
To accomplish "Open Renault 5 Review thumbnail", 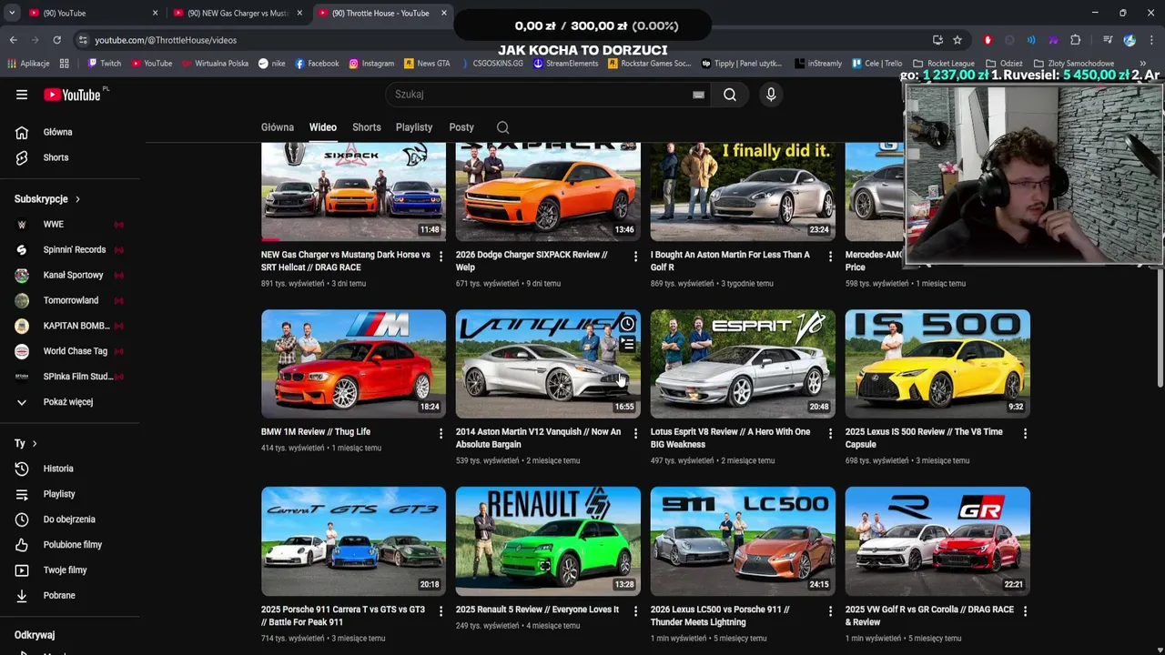I will [548, 541].
